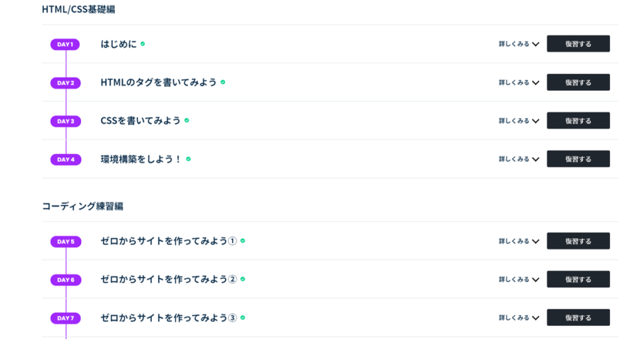Expand 詳しくみる on the DAY 7 row
Viewport: 633px width, 339px height.
(x=519, y=318)
